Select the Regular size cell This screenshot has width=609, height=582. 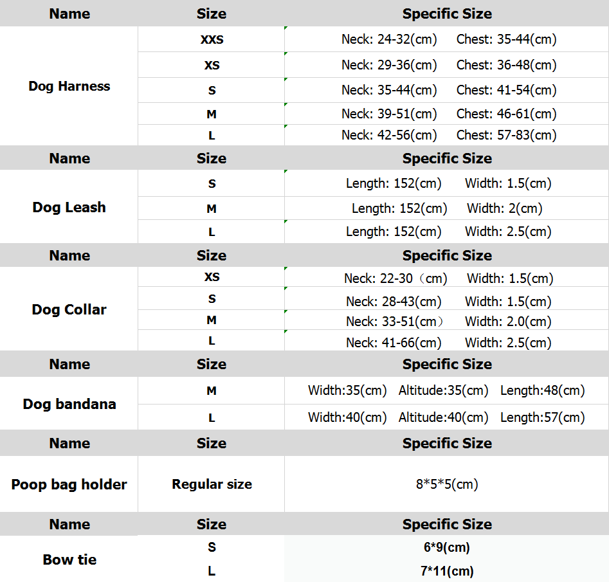tap(212, 484)
